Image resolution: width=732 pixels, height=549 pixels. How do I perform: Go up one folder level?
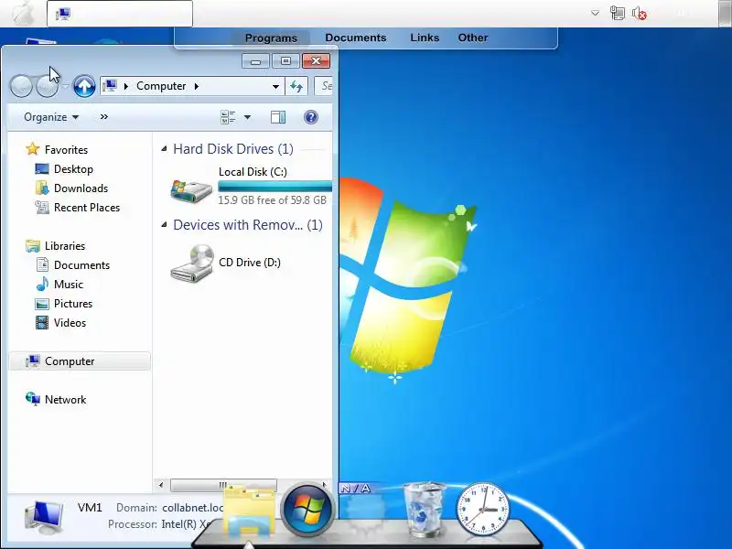[84, 86]
